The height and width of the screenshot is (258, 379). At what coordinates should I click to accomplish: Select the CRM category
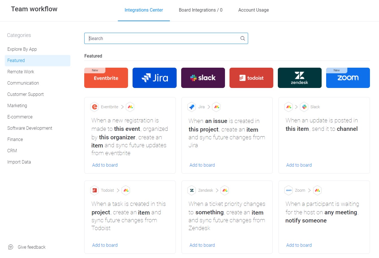(x=38, y=151)
